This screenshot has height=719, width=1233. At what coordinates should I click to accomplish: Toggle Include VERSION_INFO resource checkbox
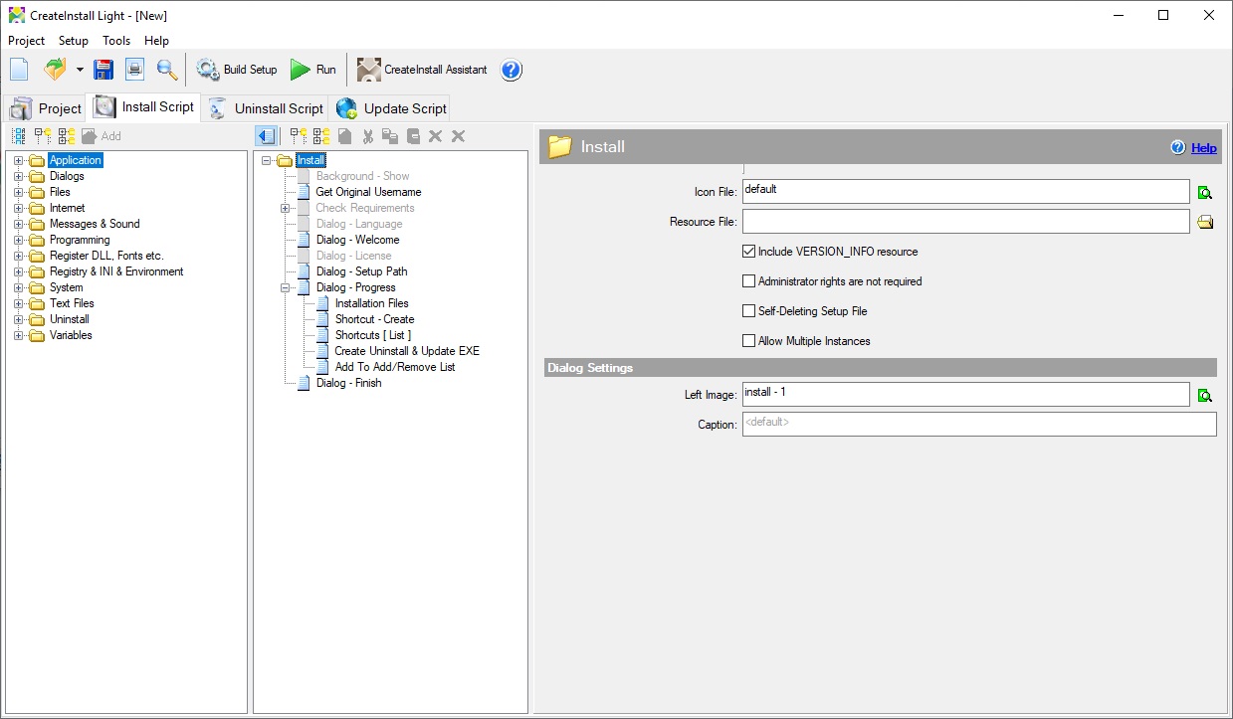749,252
